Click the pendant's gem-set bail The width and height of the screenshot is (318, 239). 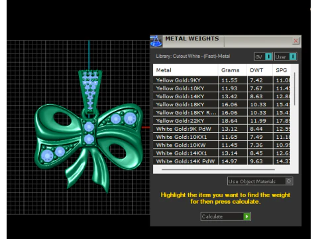pos(90,91)
